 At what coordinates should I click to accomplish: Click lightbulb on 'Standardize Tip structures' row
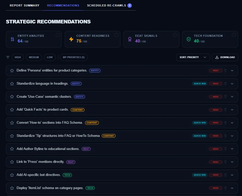click(225, 136)
